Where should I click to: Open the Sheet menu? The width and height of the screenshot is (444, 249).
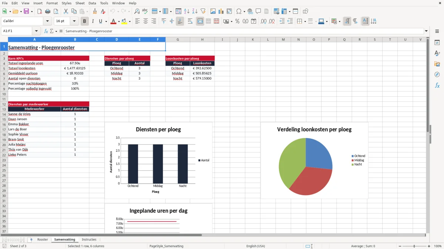coord(80,3)
